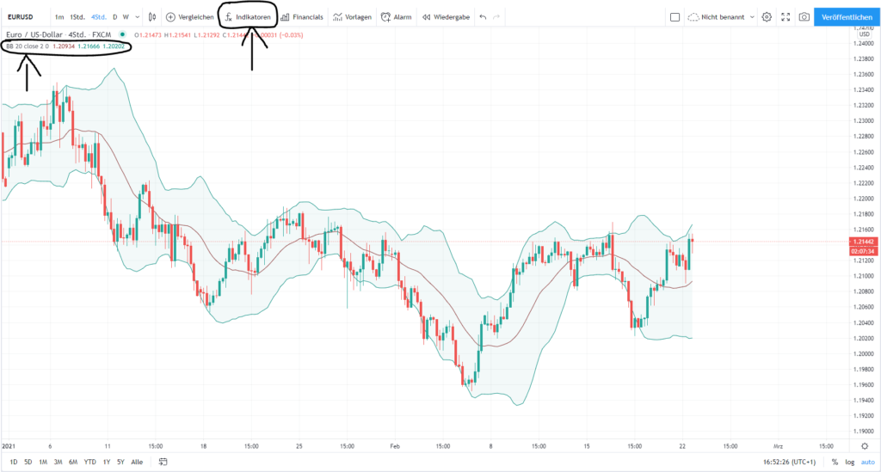
Task: Open the Vorlagen templates menu
Action: click(353, 16)
